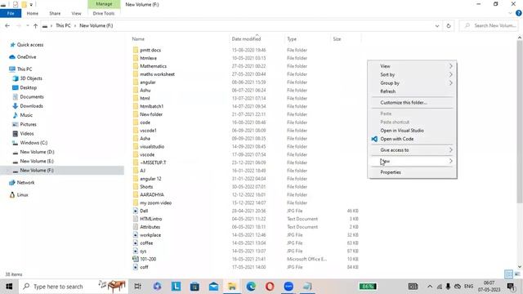Viewport: 523px width, 294px height.
Task: Open Explorer help question mark icon
Action: [x=519, y=13]
